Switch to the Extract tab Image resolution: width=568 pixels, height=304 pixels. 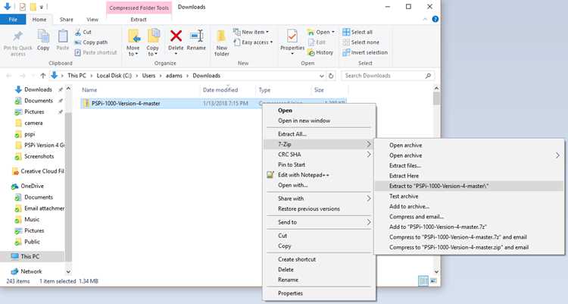tap(139, 20)
